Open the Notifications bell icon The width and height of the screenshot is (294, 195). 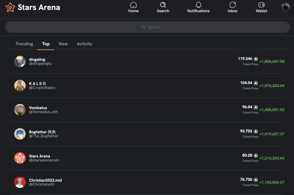(198, 5)
